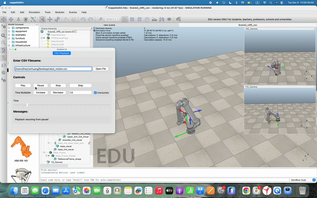Image resolution: width=317 pixels, height=198 pixels.
Task: Click the Open File button
Action: point(101,69)
